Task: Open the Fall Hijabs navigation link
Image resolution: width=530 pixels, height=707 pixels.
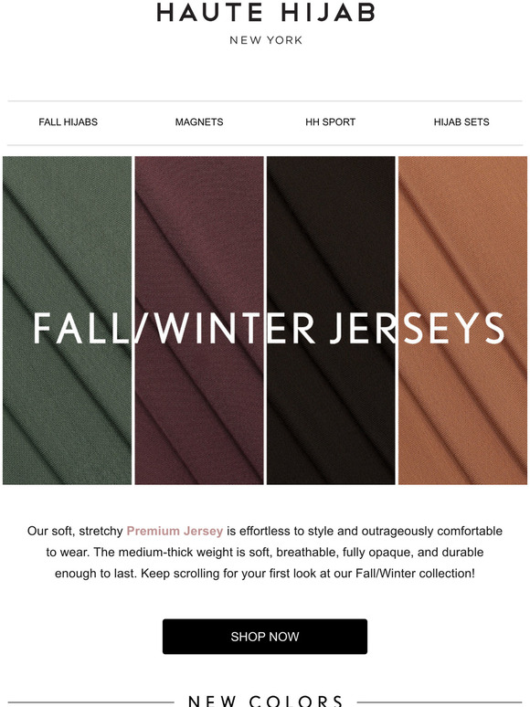Action: point(69,121)
